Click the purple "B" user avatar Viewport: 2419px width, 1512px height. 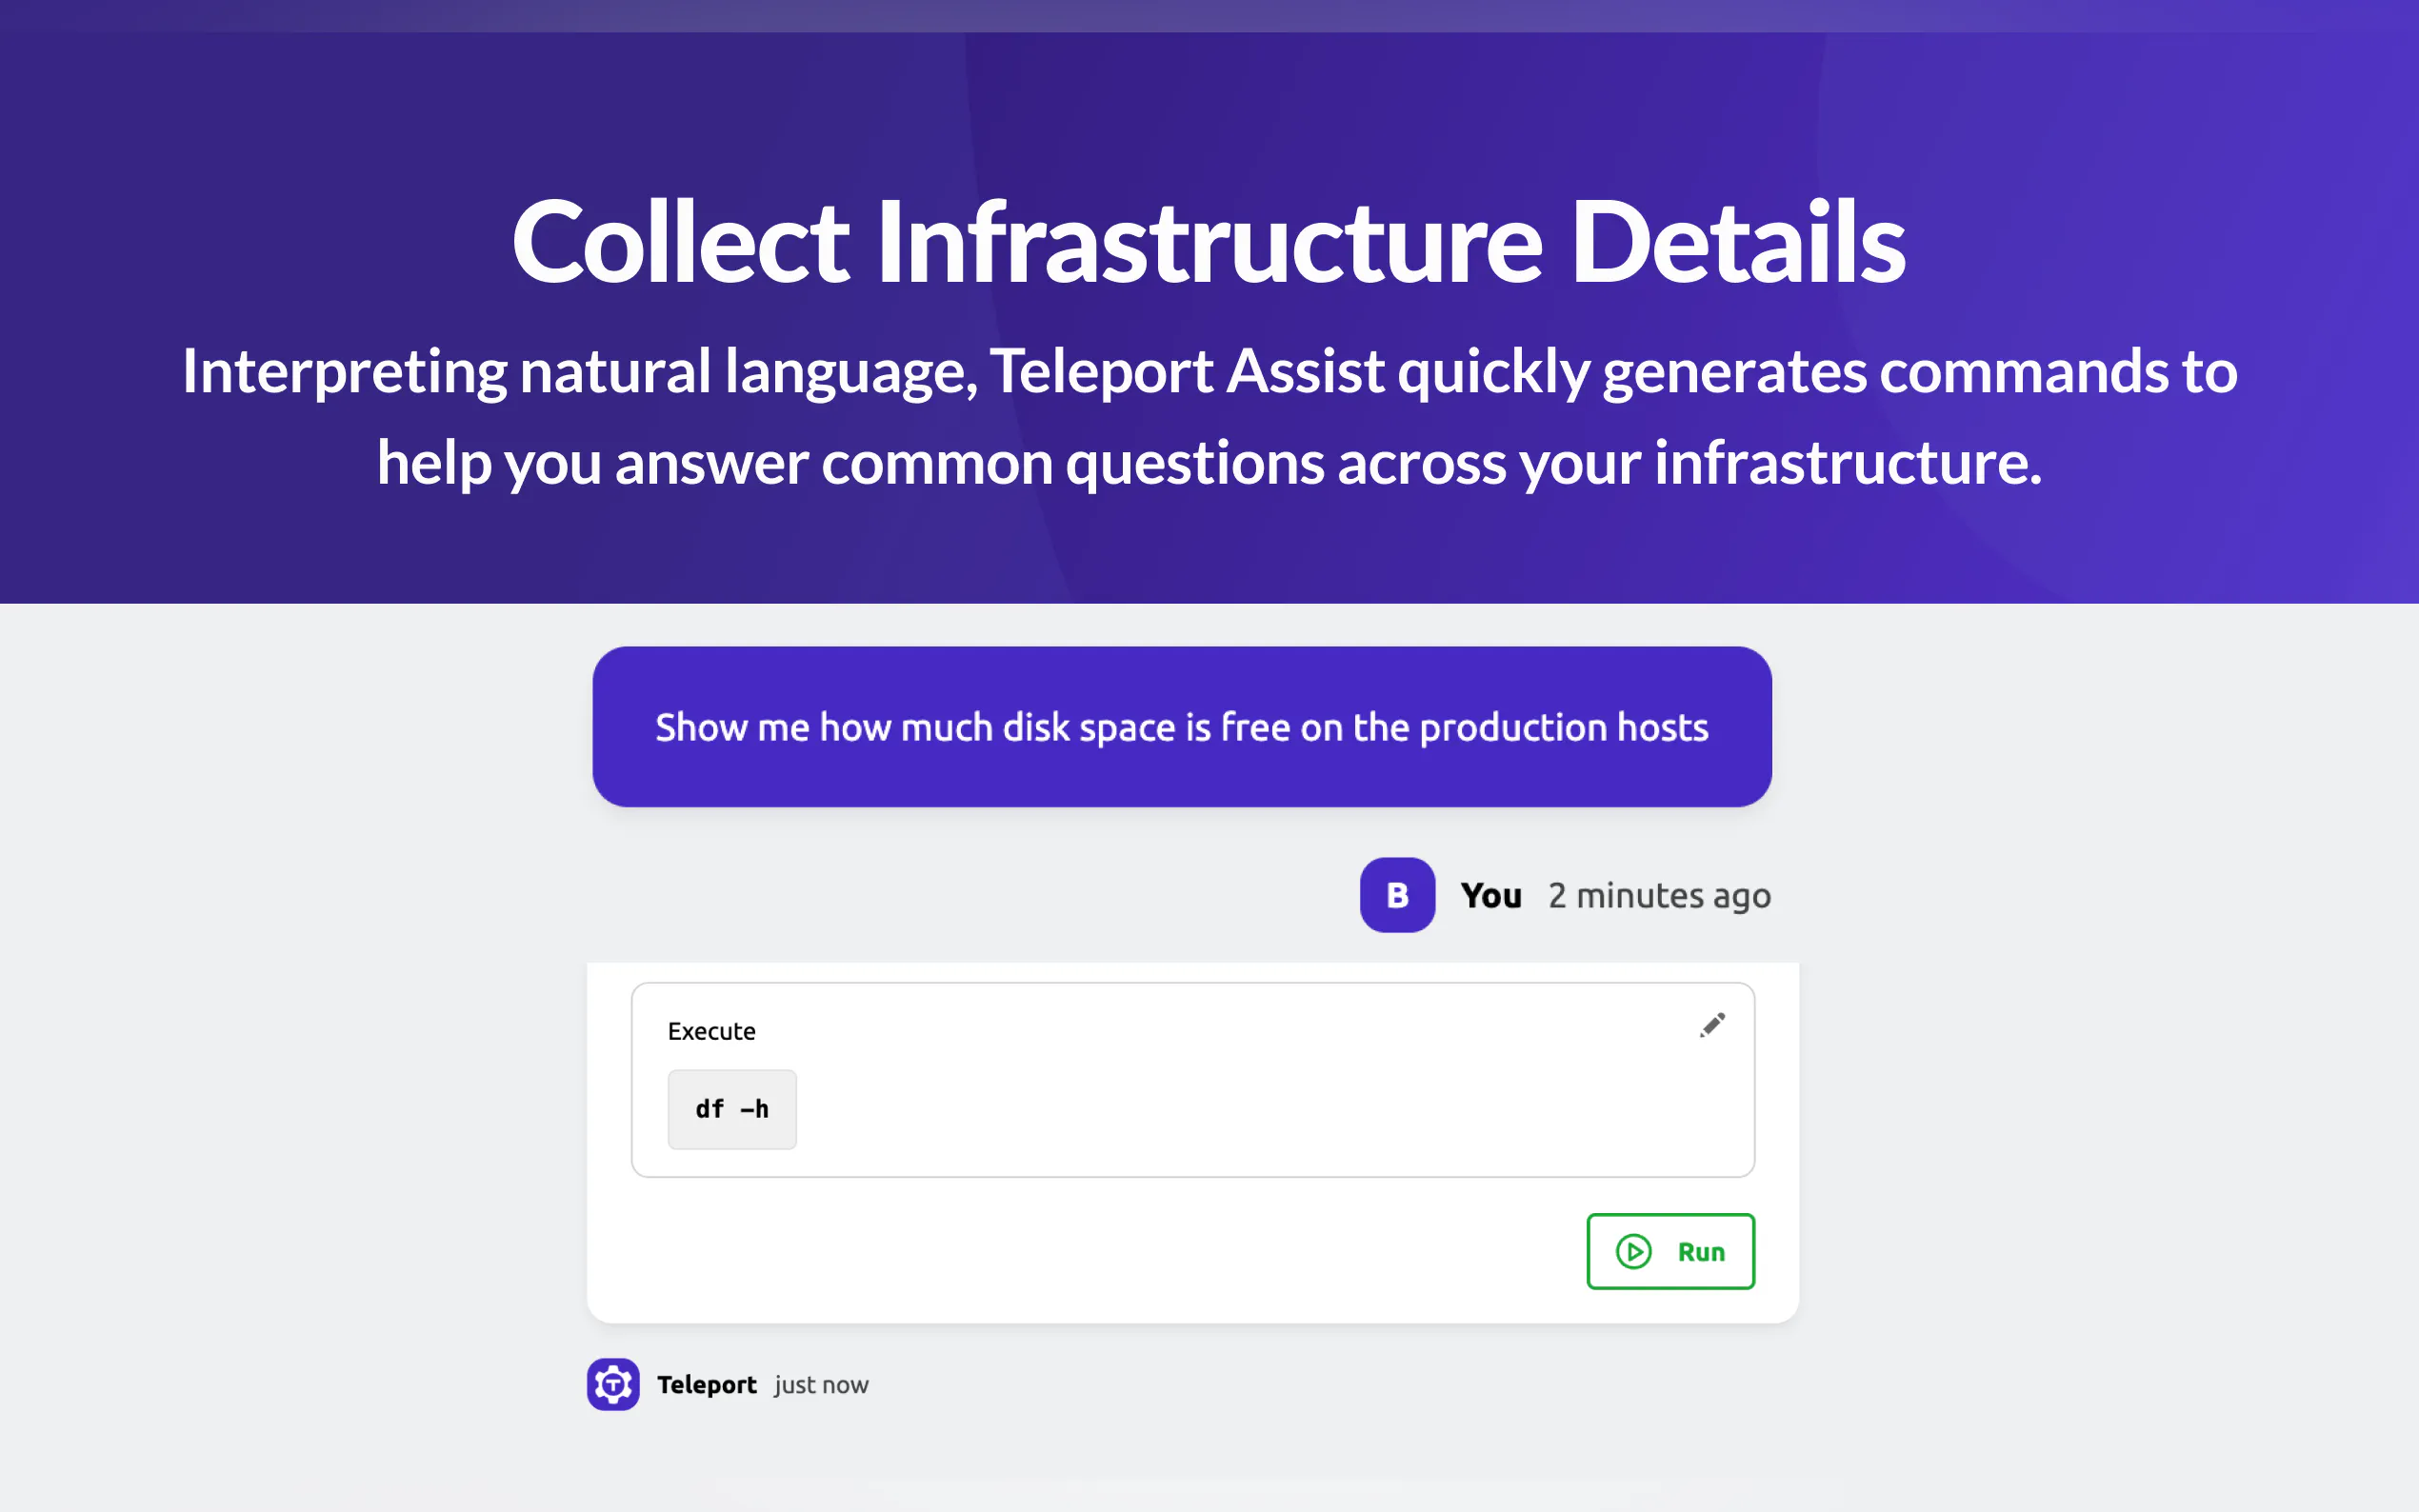click(1397, 895)
